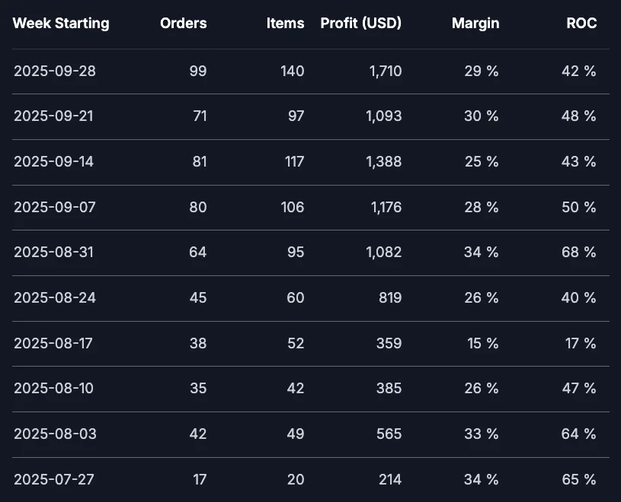Select the 565 profit value cell
This screenshot has height=502, width=621.
coord(388,434)
